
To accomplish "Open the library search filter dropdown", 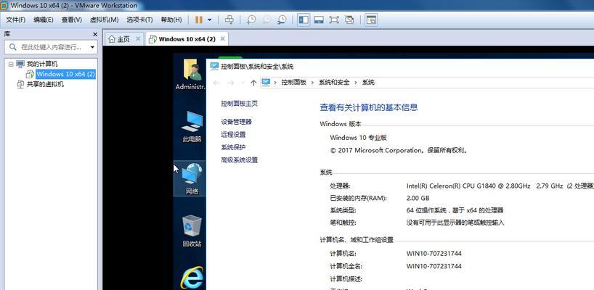I will point(92,47).
